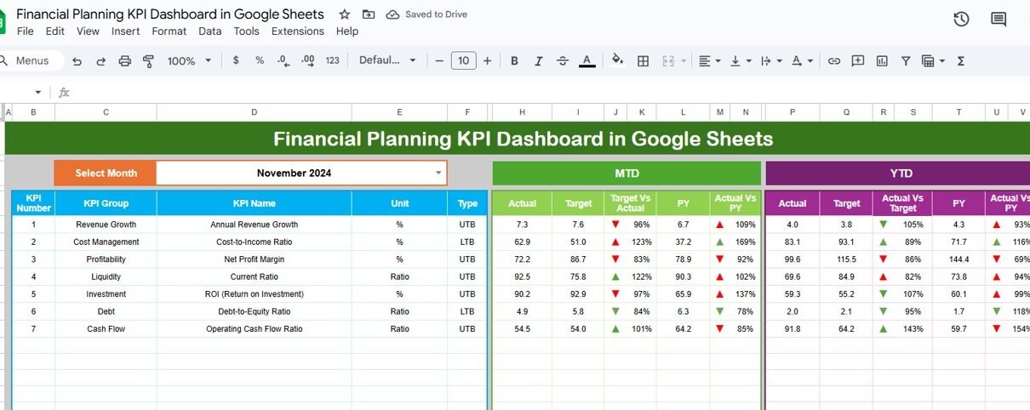Click the font size field
Image resolution: width=1030 pixels, height=410 pixels.
click(x=463, y=60)
